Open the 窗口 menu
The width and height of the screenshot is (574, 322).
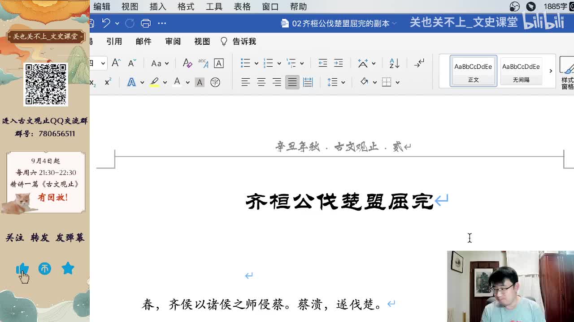(270, 6)
